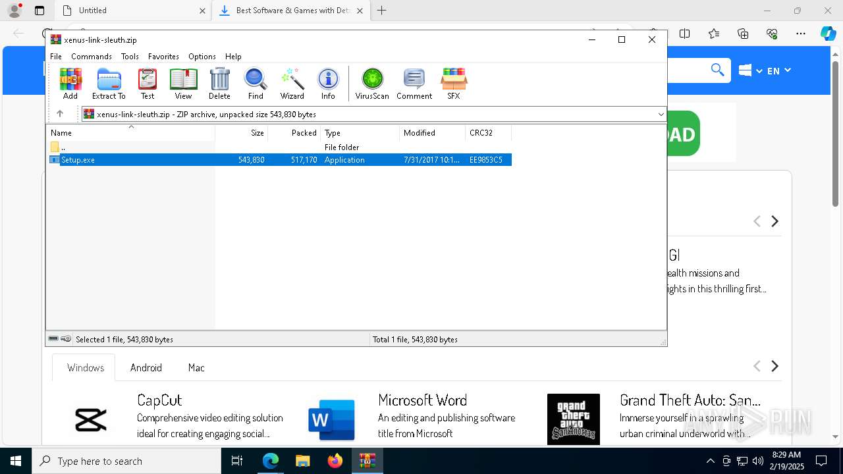Switch to the Untitled browser tab

point(132,11)
